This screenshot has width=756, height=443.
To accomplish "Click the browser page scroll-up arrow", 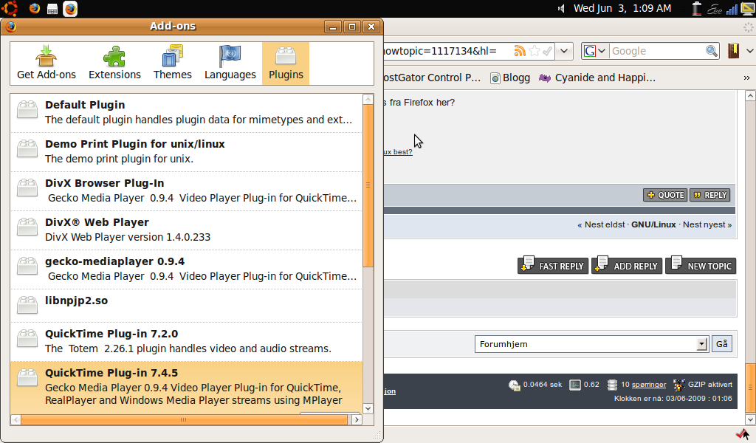I will point(750,95).
